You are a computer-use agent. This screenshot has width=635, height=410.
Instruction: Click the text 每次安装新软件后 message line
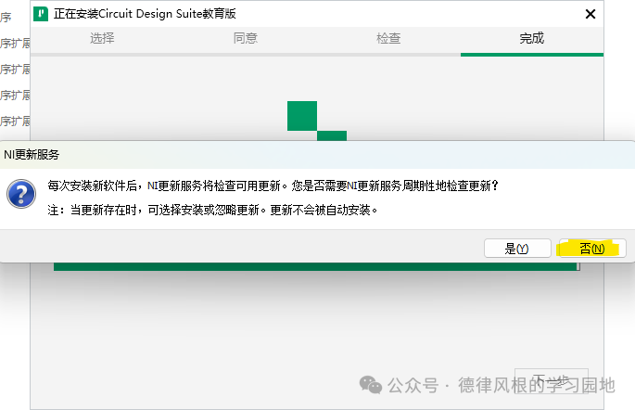tap(273, 186)
